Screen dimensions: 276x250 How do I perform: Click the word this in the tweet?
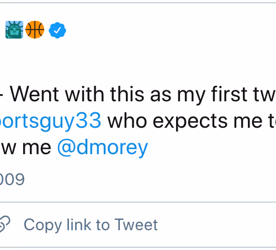coord(127,94)
